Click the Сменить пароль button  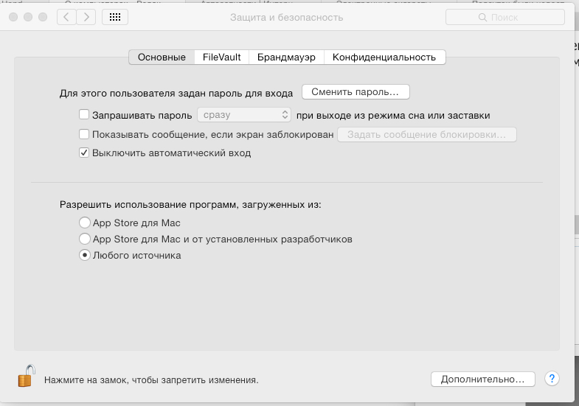tap(355, 92)
